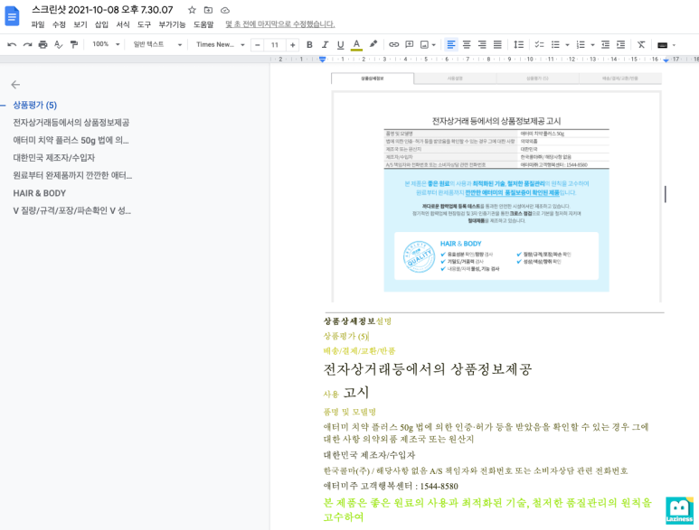Image resolution: width=699 pixels, height=530 pixels.
Task: Toggle bold formatting
Action: [309, 44]
